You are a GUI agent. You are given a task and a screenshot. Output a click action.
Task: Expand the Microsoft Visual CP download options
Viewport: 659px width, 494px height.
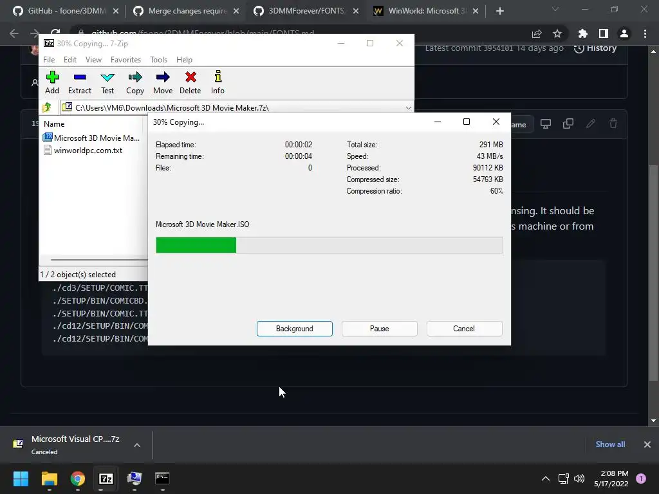point(137,445)
